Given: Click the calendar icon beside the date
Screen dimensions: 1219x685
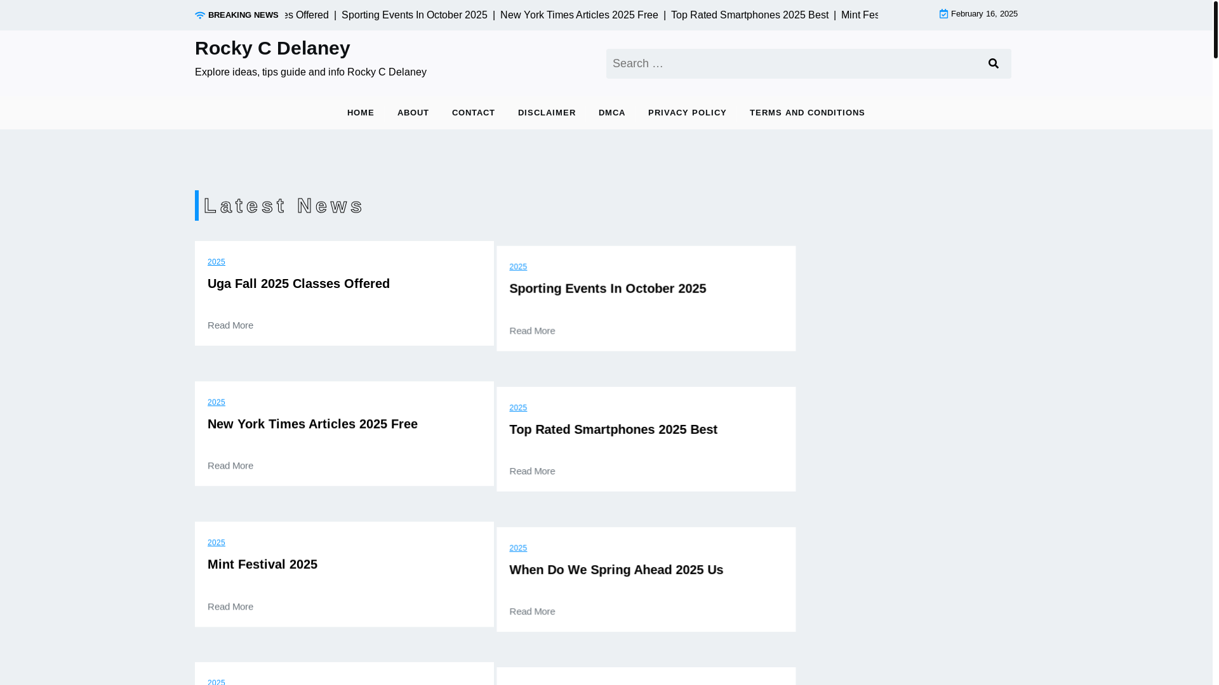Looking at the screenshot, I should point(943,14).
